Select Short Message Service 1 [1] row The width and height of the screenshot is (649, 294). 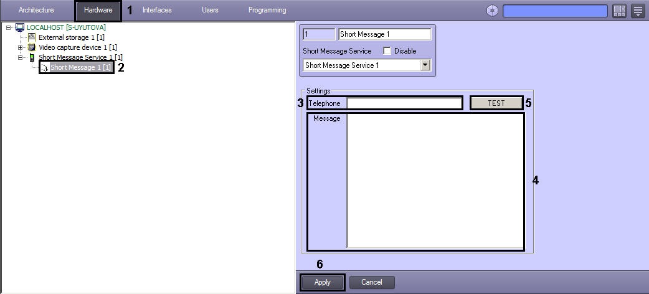tap(80, 57)
